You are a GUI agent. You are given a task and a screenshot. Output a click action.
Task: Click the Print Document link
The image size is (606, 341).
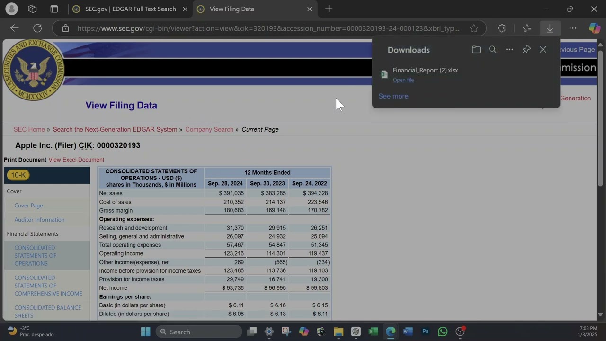[25, 160]
